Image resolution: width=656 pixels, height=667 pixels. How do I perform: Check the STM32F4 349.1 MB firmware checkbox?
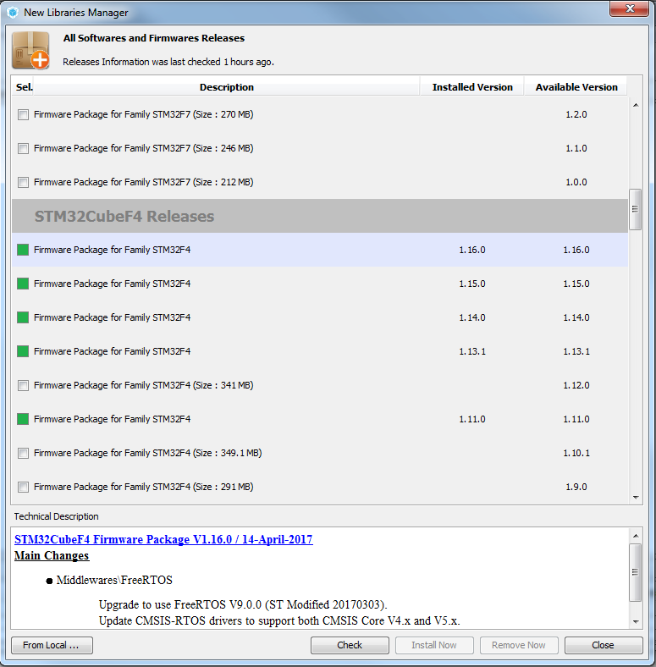click(x=23, y=453)
